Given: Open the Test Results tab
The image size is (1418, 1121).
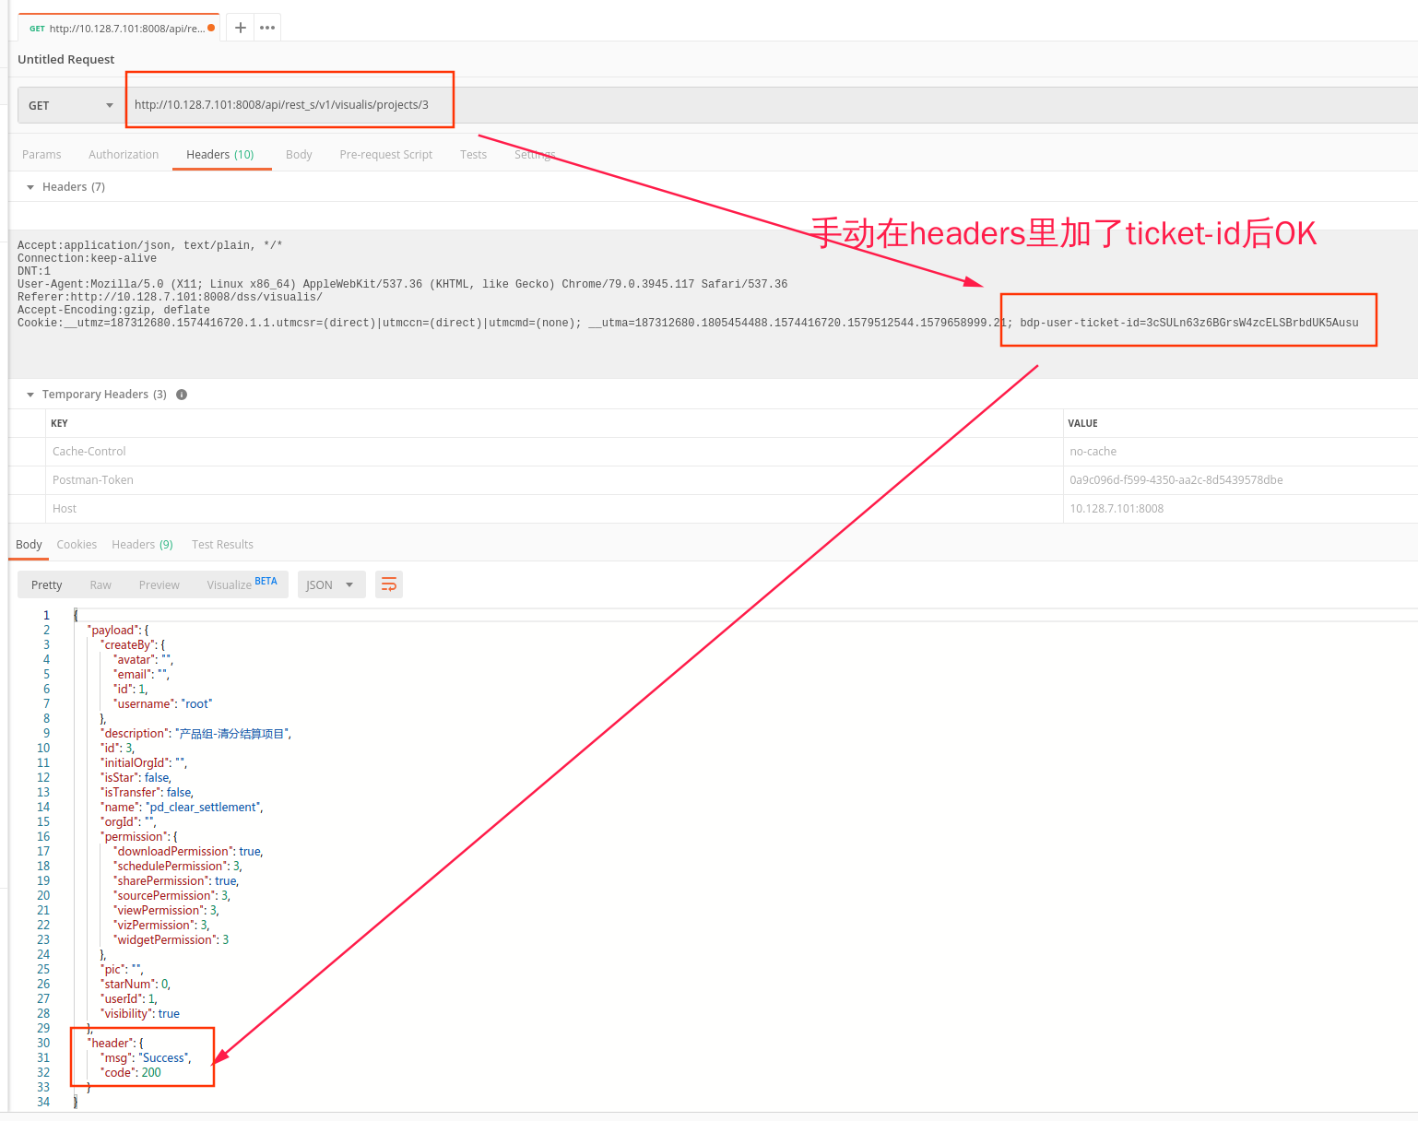Looking at the screenshot, I should (222, 545).
